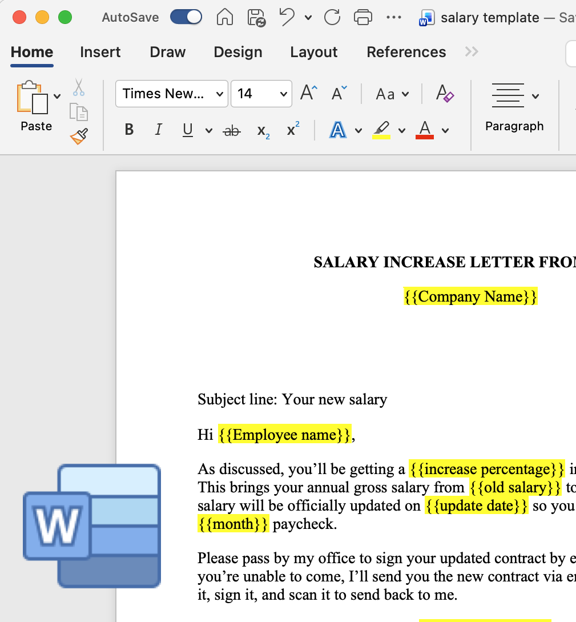
Task: Expand the Underline style dropdown
Action: (x=209, y=131)
